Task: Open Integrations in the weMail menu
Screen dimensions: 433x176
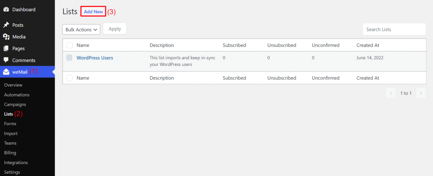Action: pyautogui.click(x=16, y=162)
